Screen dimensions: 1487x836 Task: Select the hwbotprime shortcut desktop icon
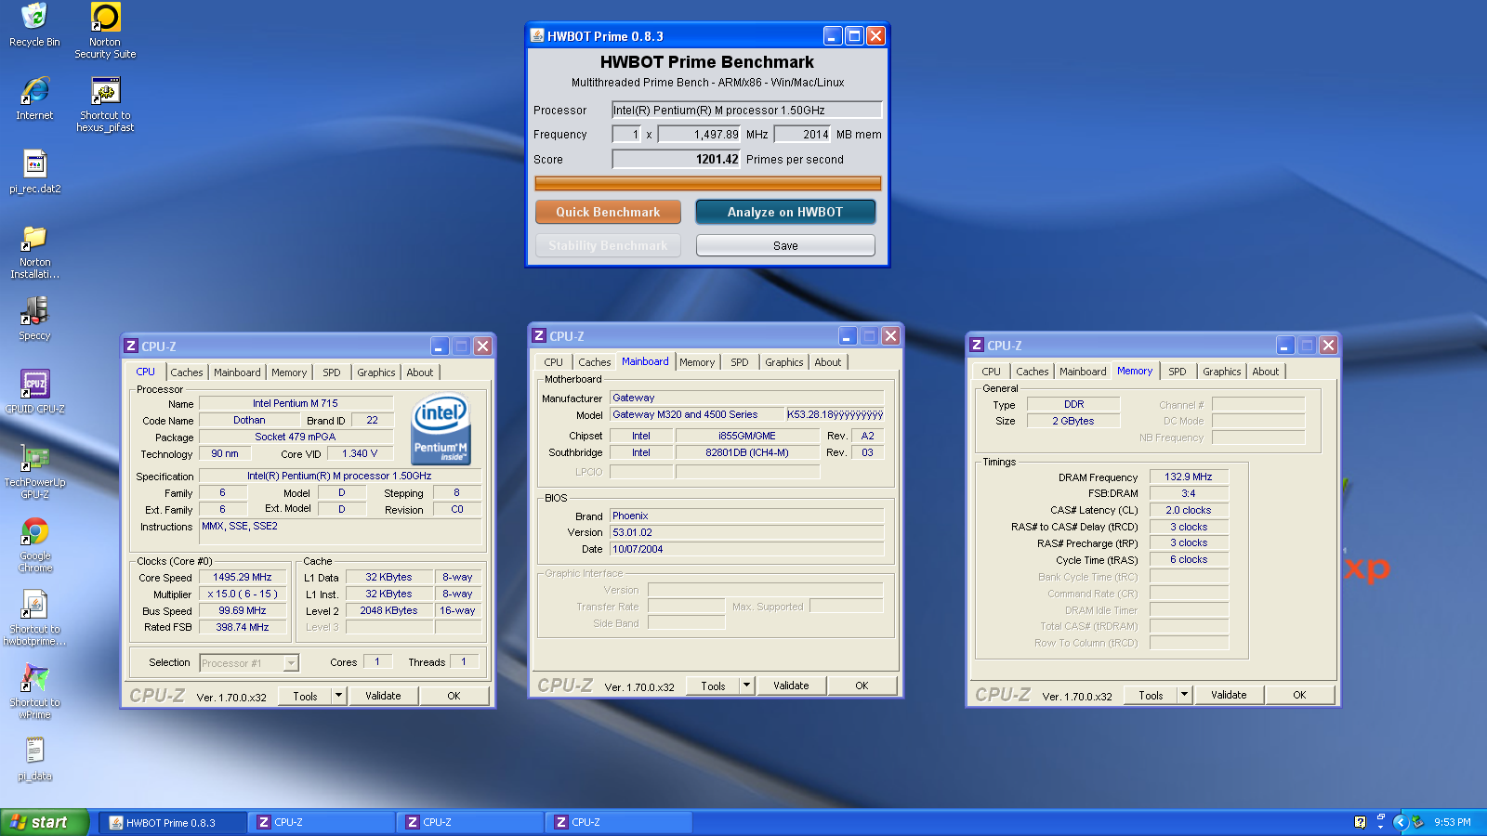point(35,618)
